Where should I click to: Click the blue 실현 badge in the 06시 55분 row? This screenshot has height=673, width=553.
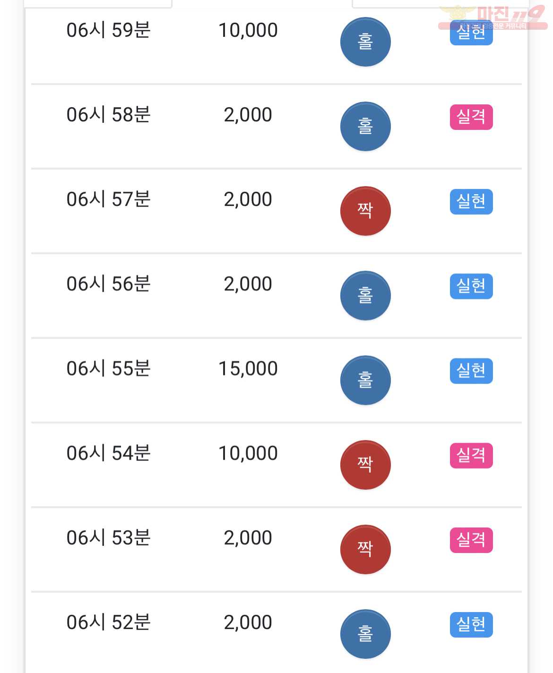click(x=471, y=371)
